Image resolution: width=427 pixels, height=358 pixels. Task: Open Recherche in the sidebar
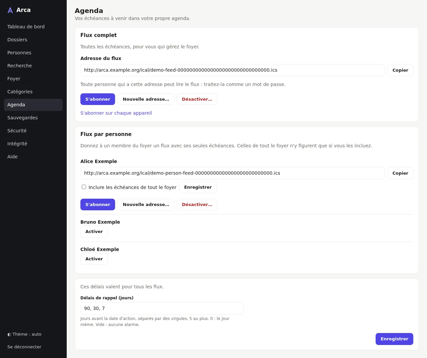pos(33,66)
